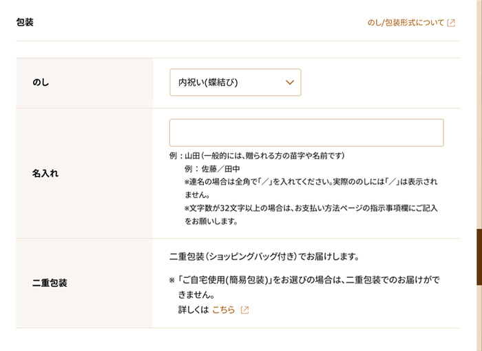Viewport: 482px width, 351px height.
Task: Click the 包装 section heading
Action: coord(25,23)
